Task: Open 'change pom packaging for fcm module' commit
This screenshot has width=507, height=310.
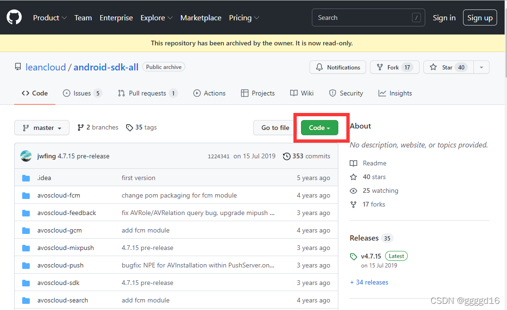Action: (x=179, y=195)
